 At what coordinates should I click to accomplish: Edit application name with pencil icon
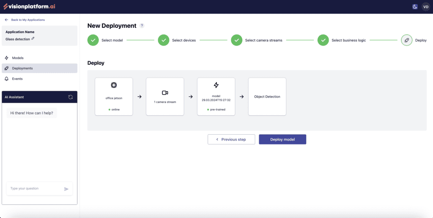[x=33, y=38]
